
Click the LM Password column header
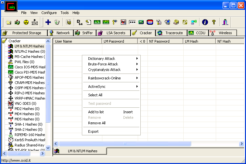tap(120, 41)
